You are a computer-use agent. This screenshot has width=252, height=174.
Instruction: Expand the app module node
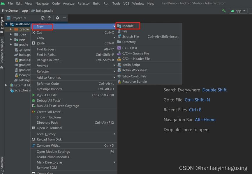click(10, 39)
